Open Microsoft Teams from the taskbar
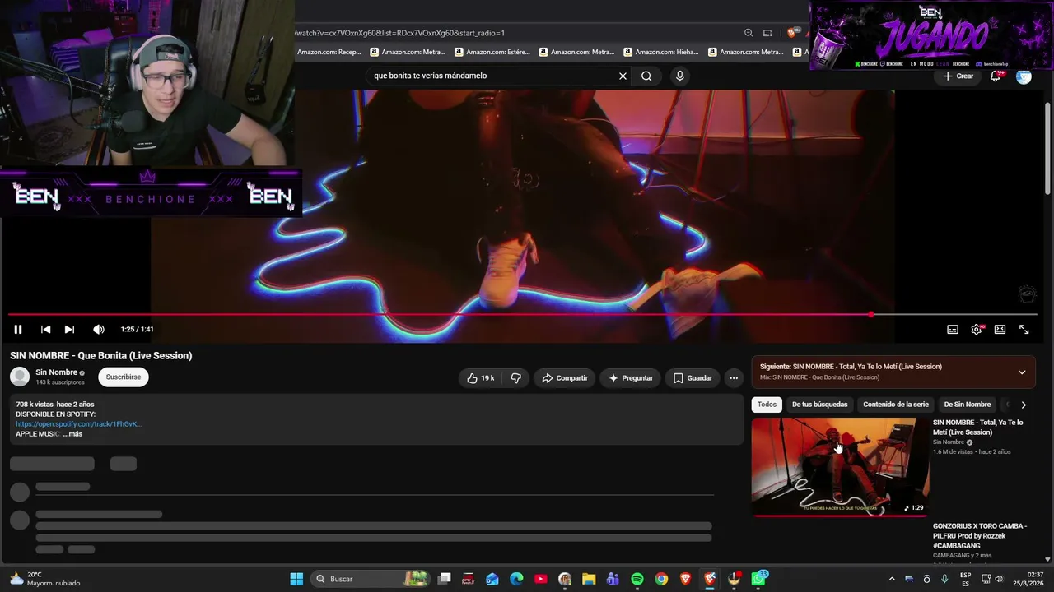 613,579
